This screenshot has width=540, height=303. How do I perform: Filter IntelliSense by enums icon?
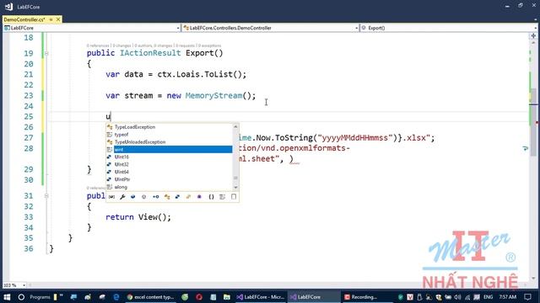(x=188, y=197)
